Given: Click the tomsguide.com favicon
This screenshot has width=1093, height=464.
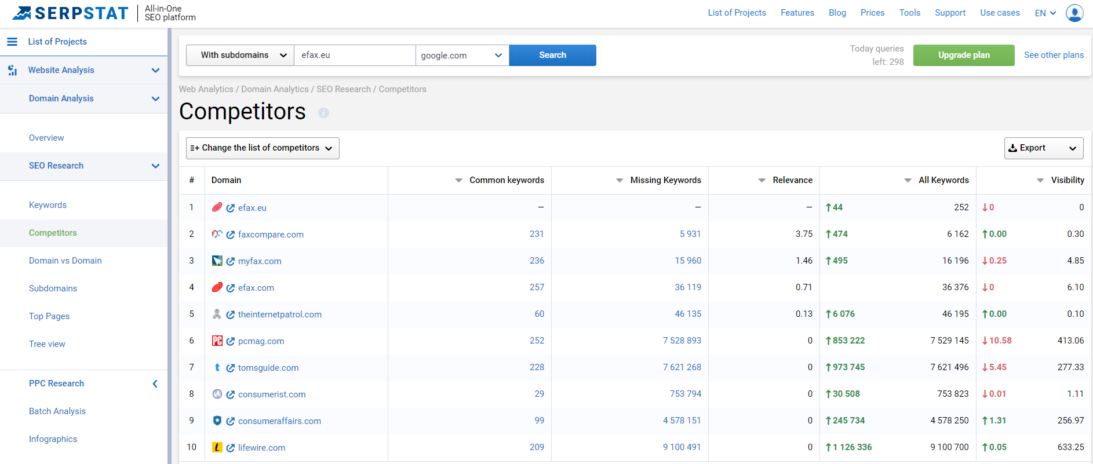Looking at the screenshot, I should point(217,367).
